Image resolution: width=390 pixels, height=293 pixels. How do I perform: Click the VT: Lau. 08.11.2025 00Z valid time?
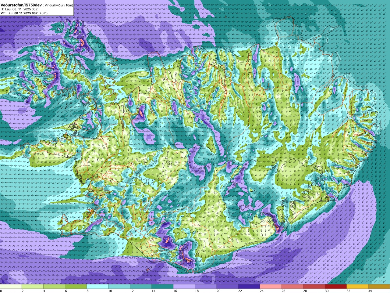point(19,13)
